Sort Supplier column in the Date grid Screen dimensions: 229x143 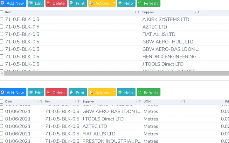(136, 102)
